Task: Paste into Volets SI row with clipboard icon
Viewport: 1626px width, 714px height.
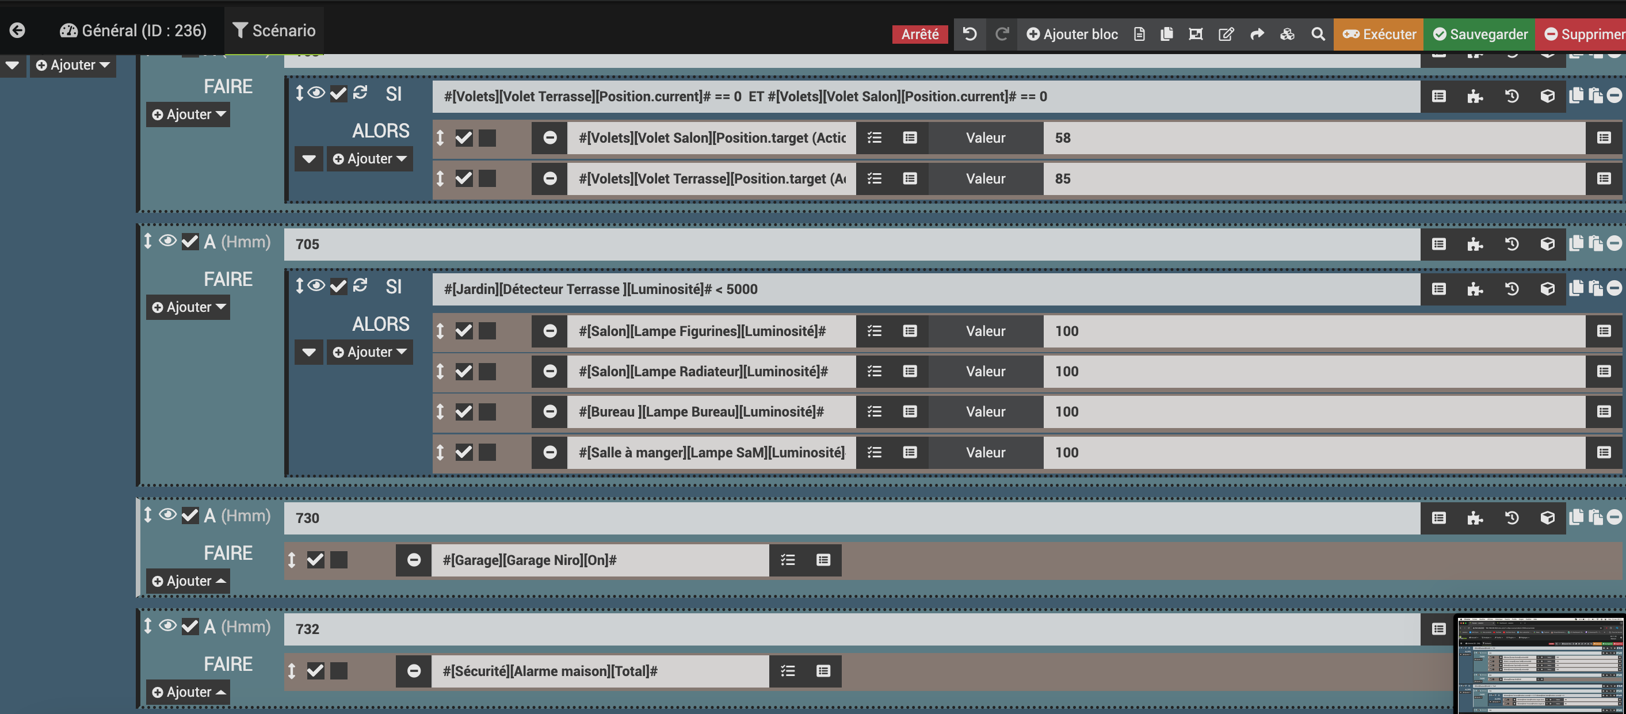Action: pos(1596,96)
